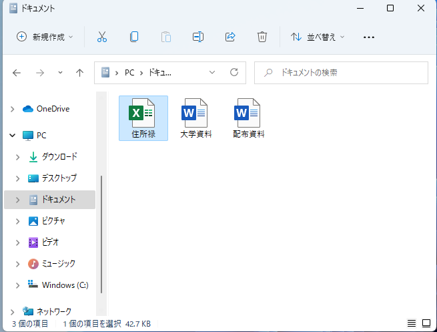Open the 並べ替え sort dropdown
Viewport: 437px width, 332px height.
(318, 37)
